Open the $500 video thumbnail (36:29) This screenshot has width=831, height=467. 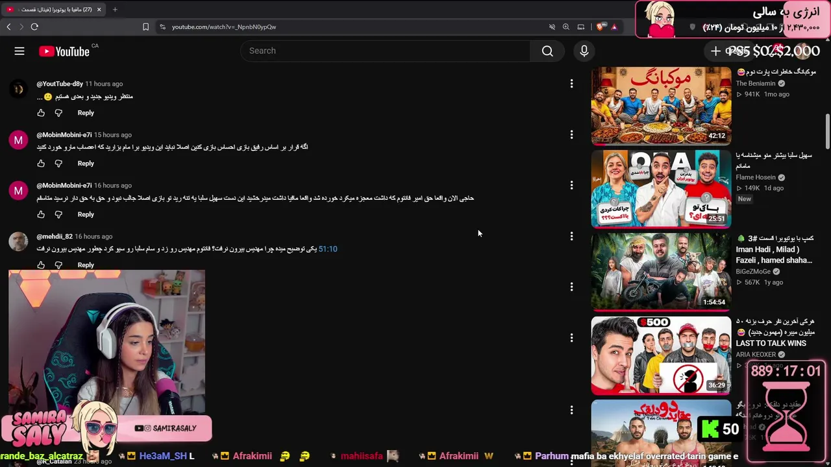point(661,355)
